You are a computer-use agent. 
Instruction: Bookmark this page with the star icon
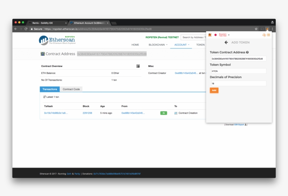[x=256, y=29]
